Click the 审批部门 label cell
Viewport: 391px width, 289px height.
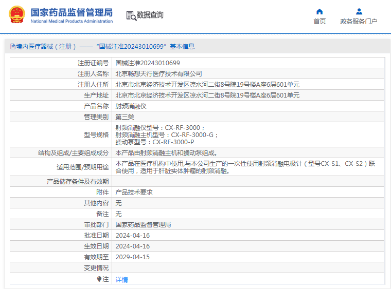(x=61, y=225)
